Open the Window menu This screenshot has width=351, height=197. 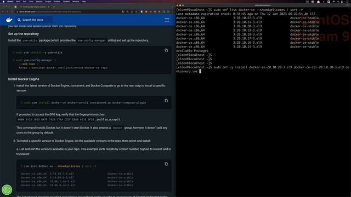tap(76, 2)
